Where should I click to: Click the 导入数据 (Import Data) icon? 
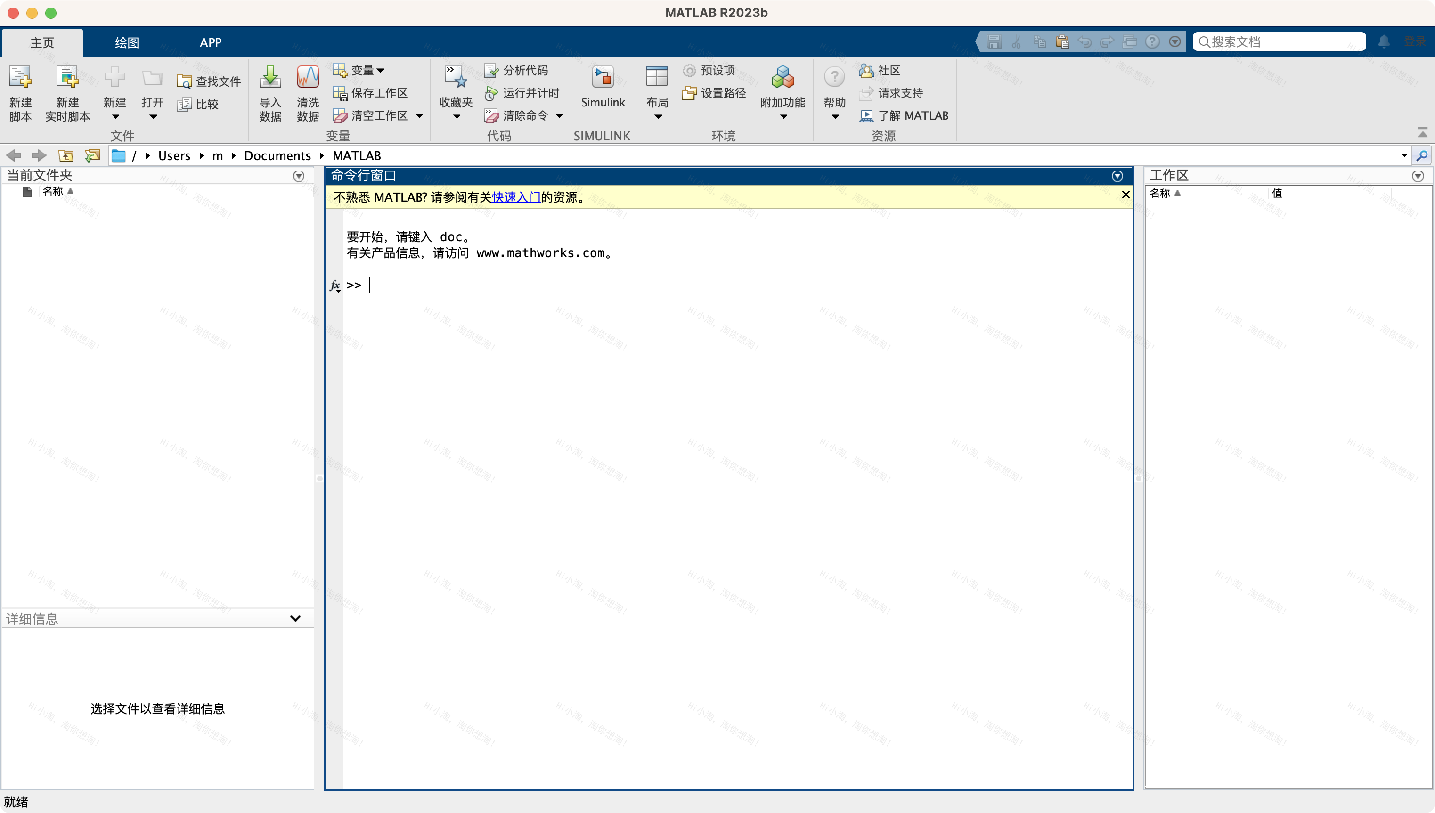coord(269,92)
